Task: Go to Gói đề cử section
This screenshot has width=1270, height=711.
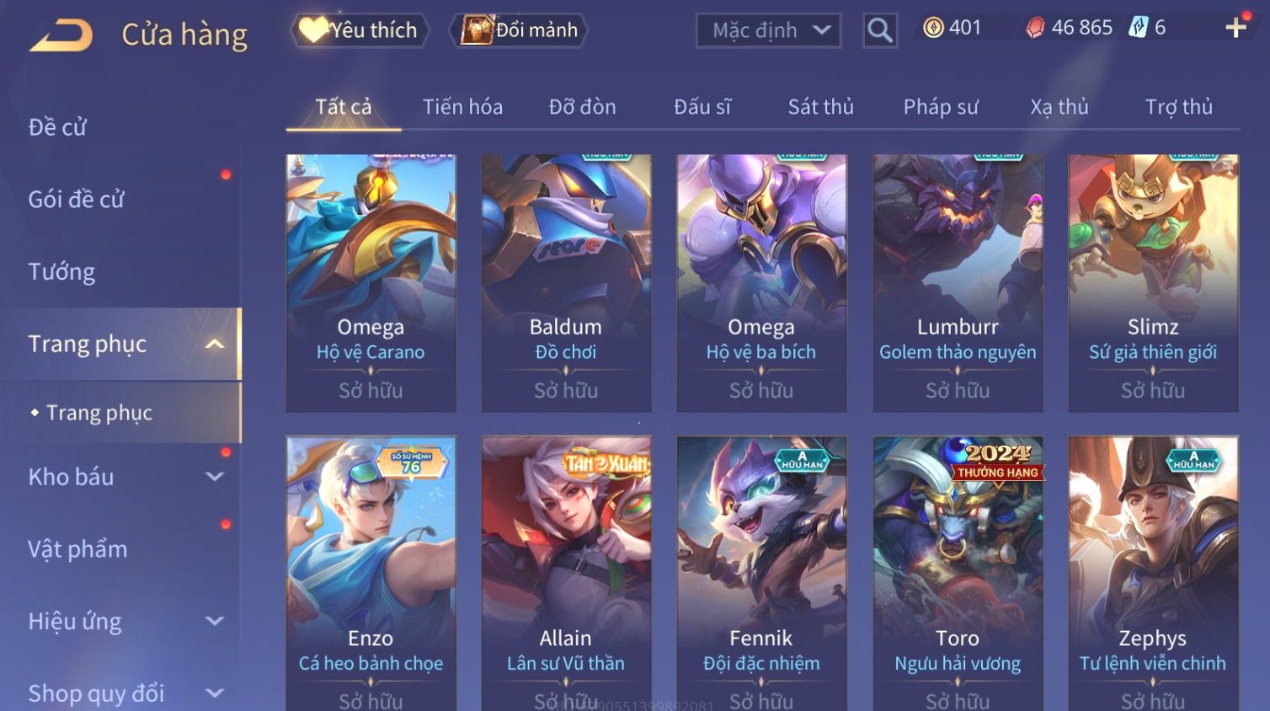Action: click(76, 200)
